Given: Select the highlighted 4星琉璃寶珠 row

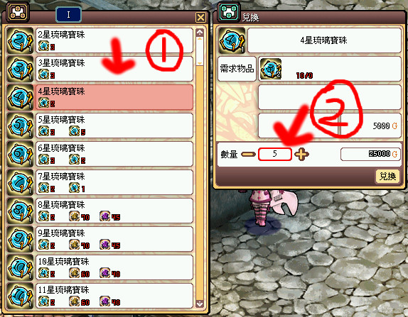Looking at the screenshot, I should point(114,97).
